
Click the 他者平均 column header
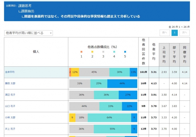[x=154, y=52]
